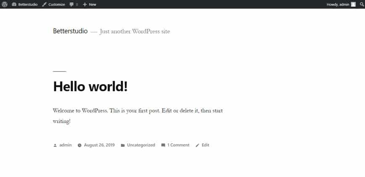Click the tagline Just another WordPress site
Image resolution: width=365 pixels, height=177 pixels.
135,31
